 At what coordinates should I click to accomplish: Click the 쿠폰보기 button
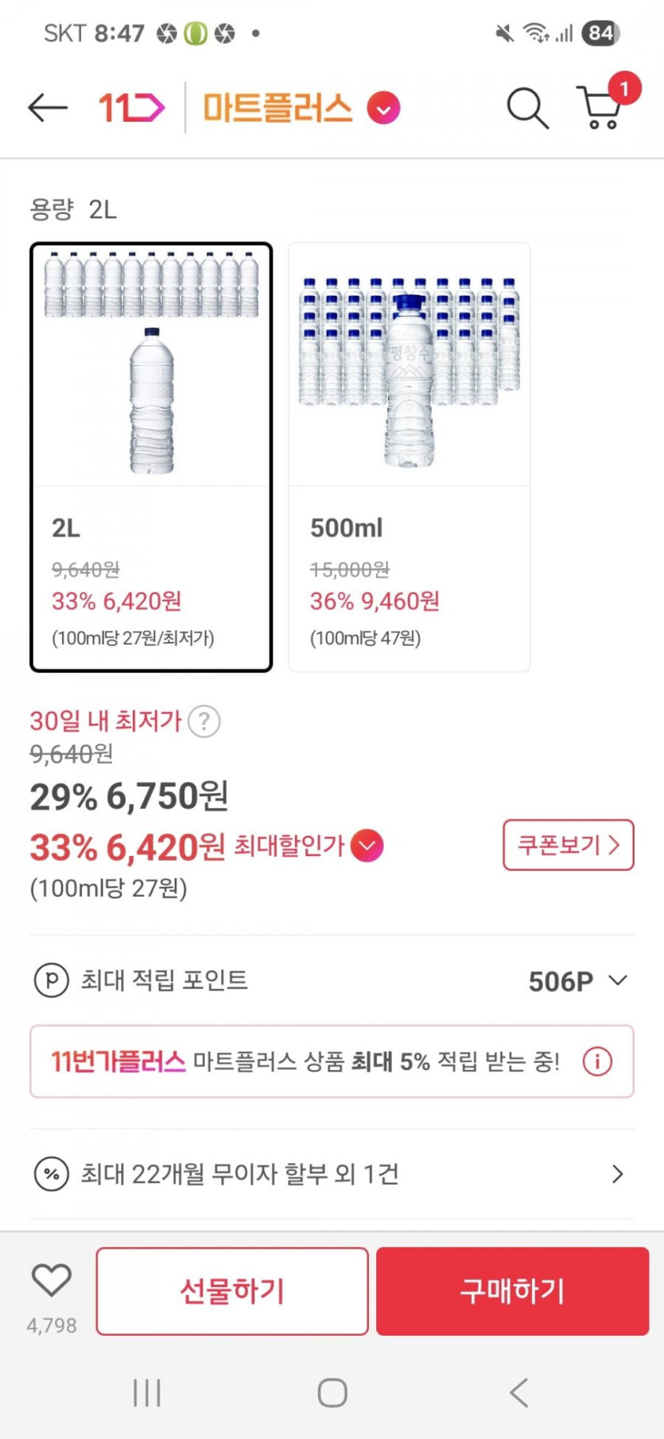point(568,845)
